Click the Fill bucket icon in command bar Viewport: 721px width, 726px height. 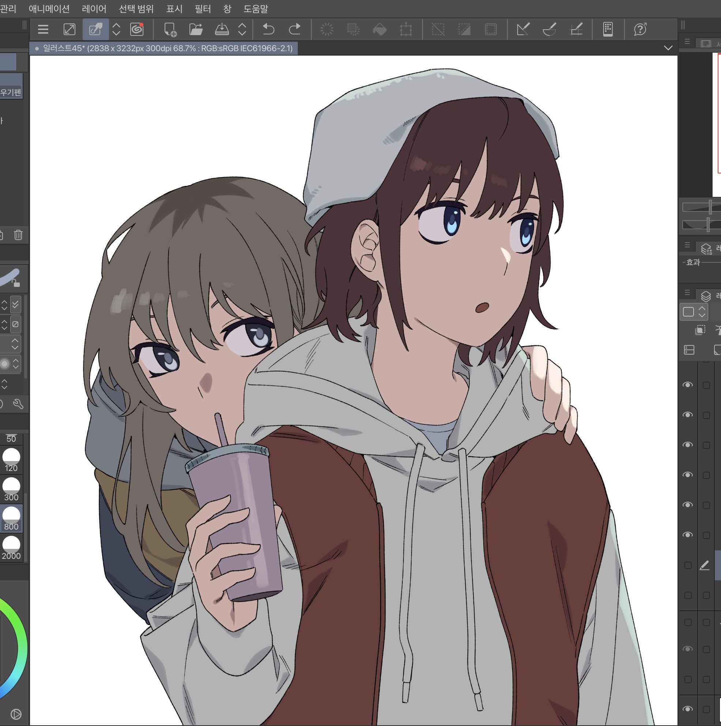pos(379,29)
